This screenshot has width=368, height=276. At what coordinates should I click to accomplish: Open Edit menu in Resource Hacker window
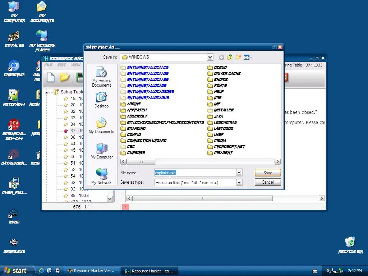(62, 65)
